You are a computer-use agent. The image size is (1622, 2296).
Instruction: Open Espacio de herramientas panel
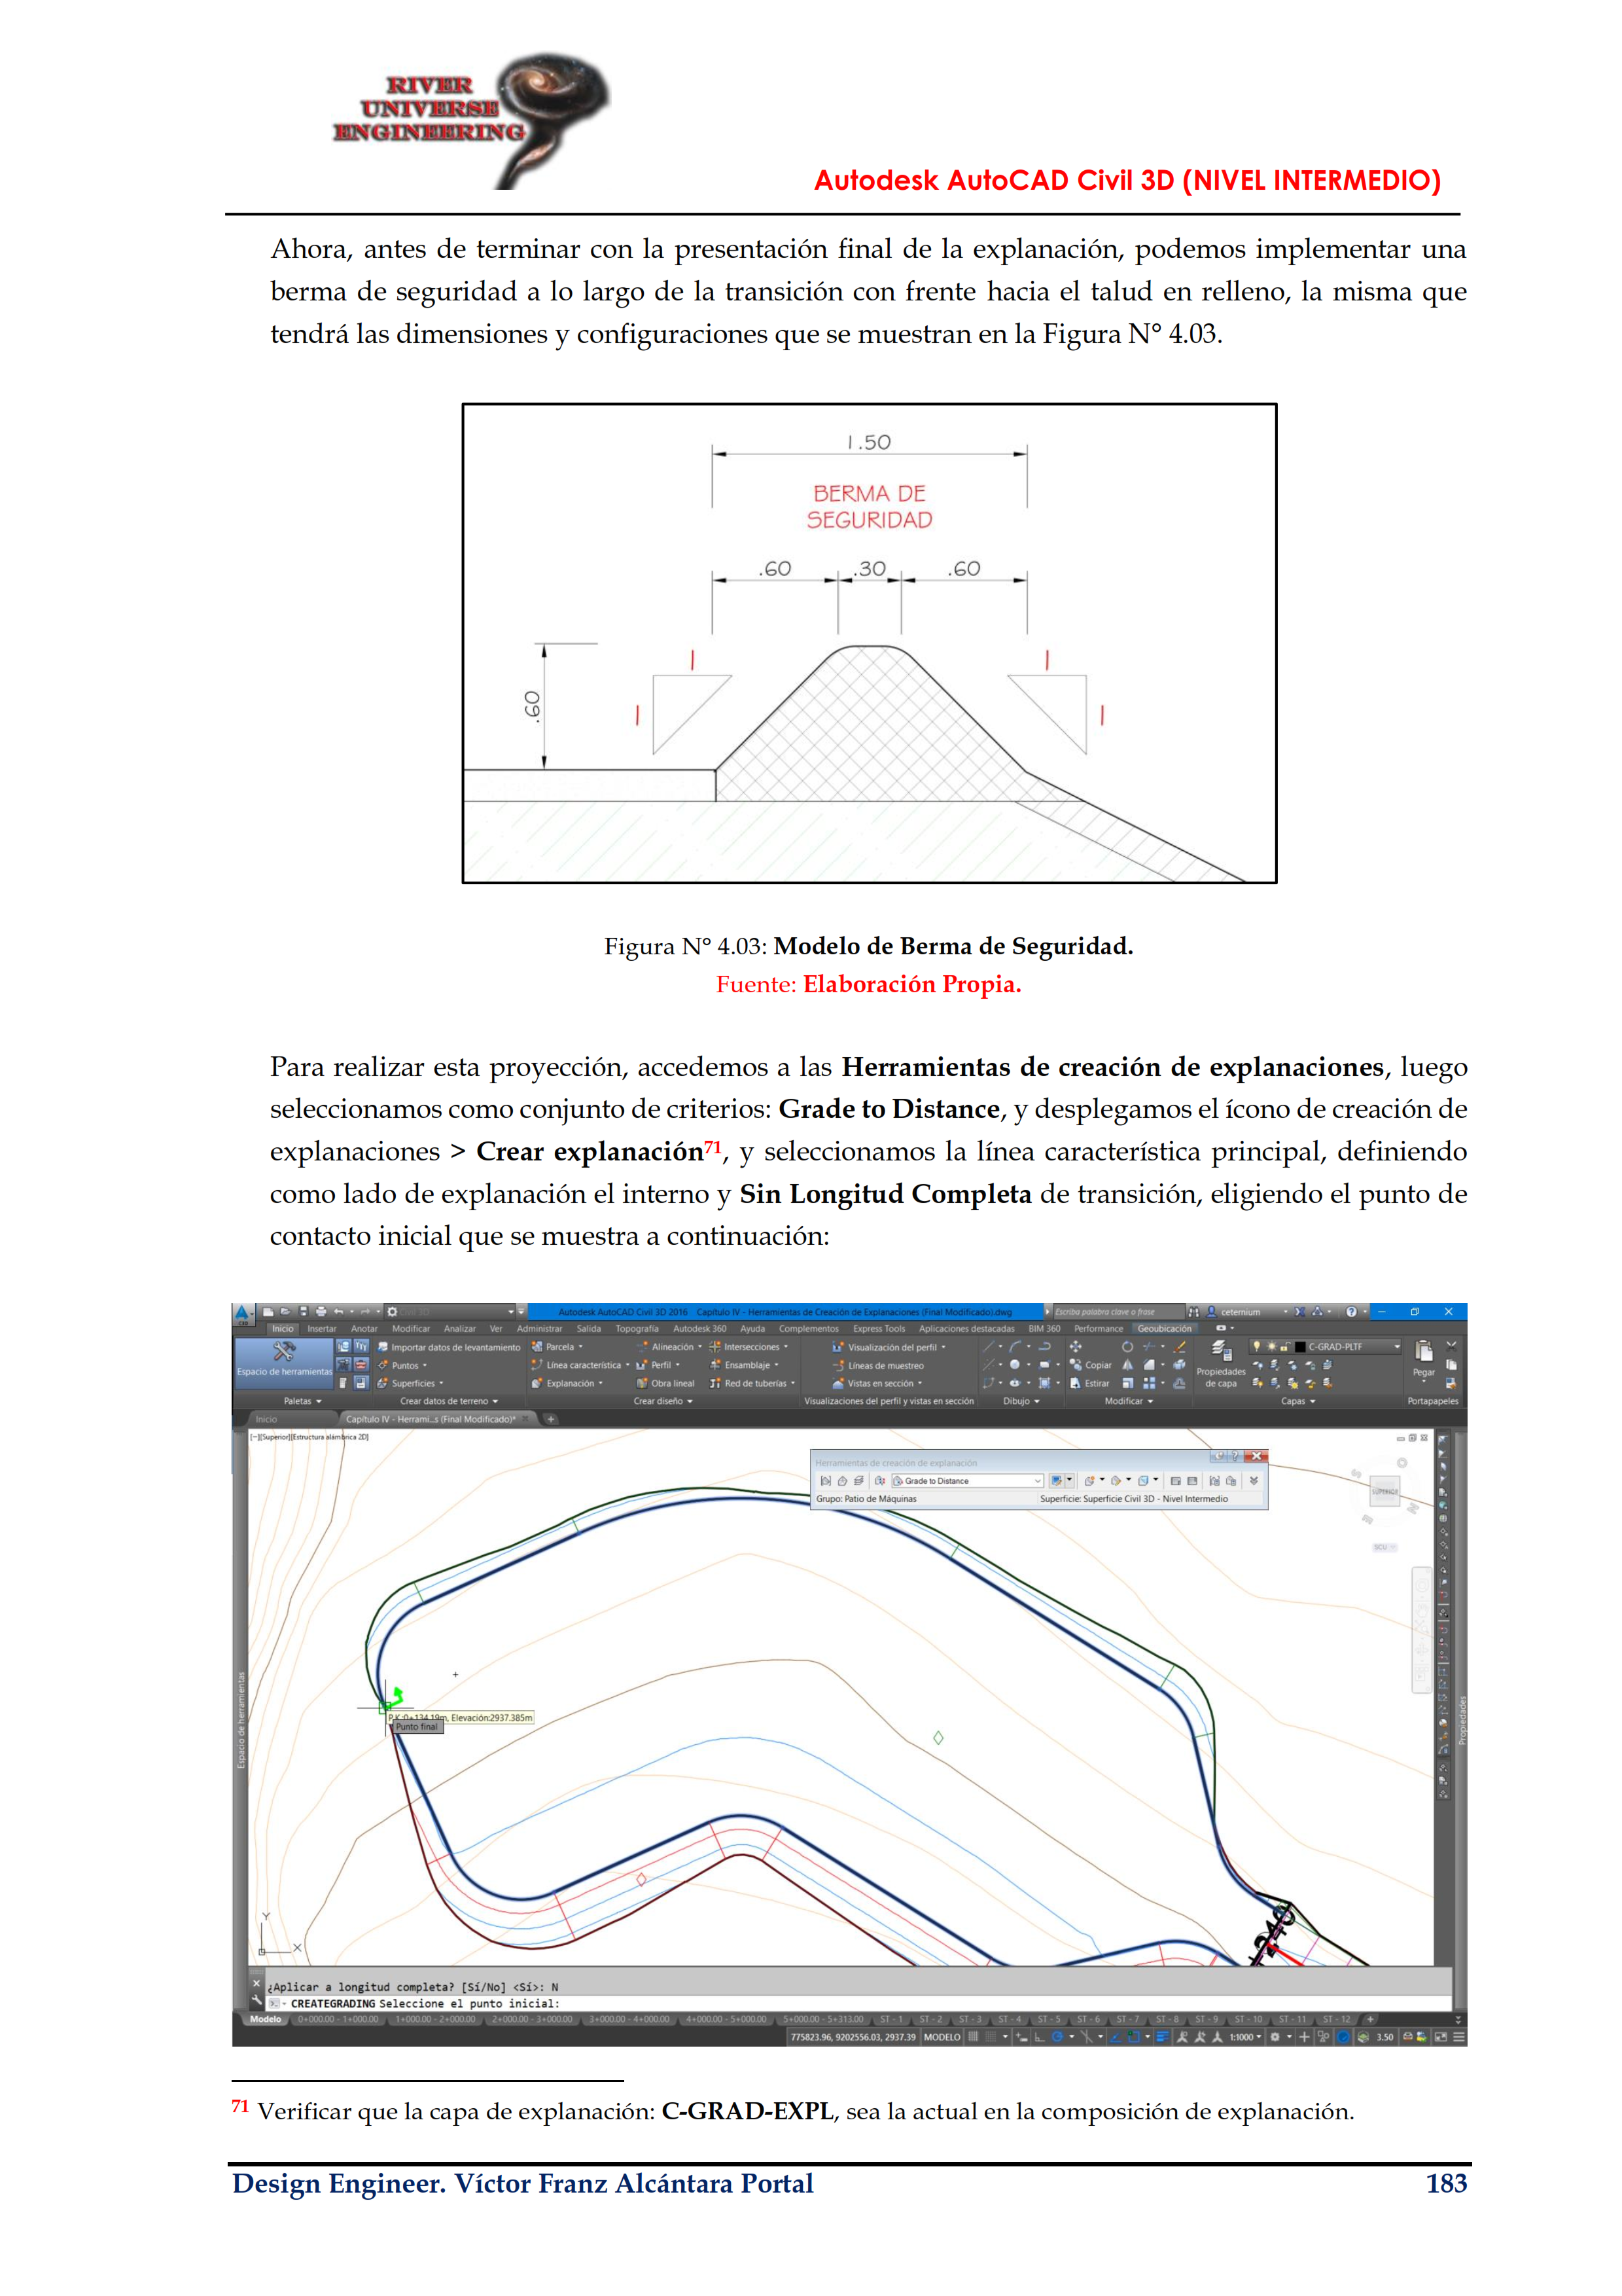(x=284, y=1361)
